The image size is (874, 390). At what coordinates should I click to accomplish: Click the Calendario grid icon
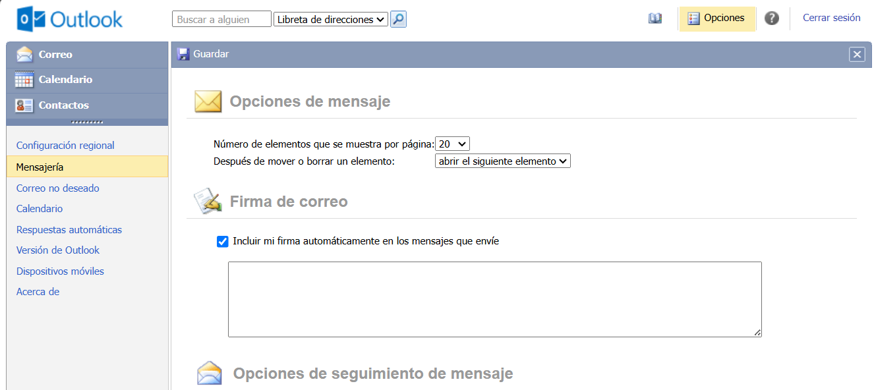24,80
